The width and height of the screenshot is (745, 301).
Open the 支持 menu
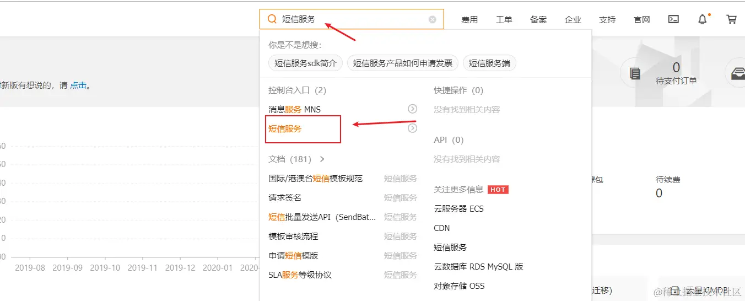pos(607,20)
